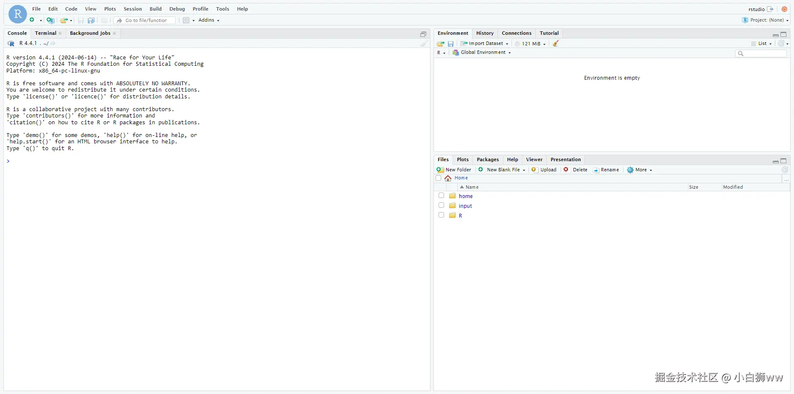
Task: Click the Rename button
Action: point(606,170)
